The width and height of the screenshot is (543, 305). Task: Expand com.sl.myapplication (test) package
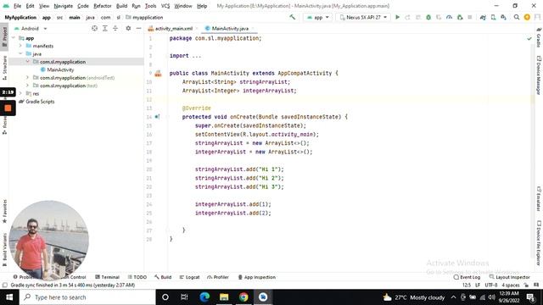tap(27, 86)
